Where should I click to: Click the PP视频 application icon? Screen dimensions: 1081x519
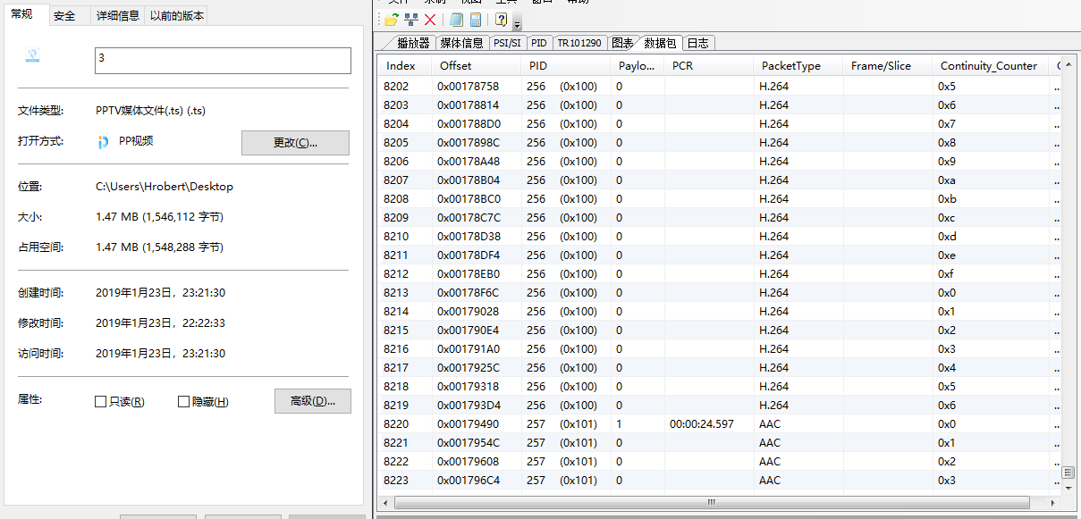coord(104,142)
